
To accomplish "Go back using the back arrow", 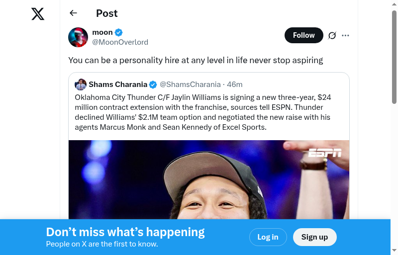I will pos(74,13).
